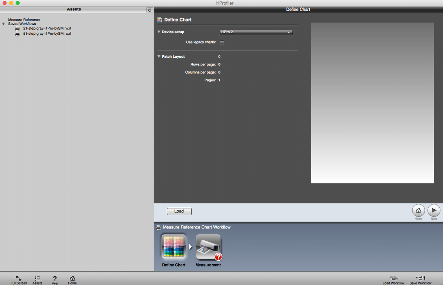The image size is (443, 285).
Task: Click the Columns per page value
Action: click(219, 72)
